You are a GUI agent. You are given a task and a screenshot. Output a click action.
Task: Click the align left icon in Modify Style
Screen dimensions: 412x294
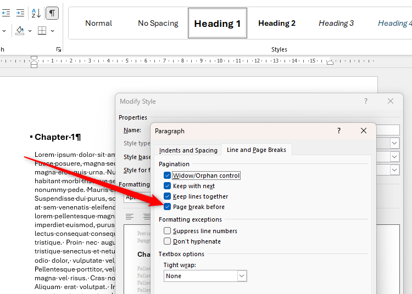pos(130,217)
